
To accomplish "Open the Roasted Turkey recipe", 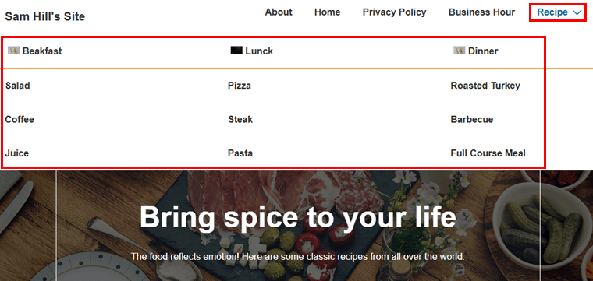I will [485, 86].
